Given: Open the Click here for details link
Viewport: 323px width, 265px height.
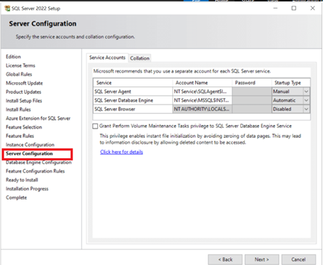Looking at the screenshot, I should coord(121,152).
